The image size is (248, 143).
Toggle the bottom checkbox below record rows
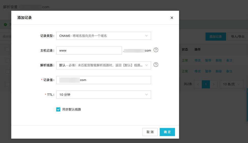(x=8, y=84)
